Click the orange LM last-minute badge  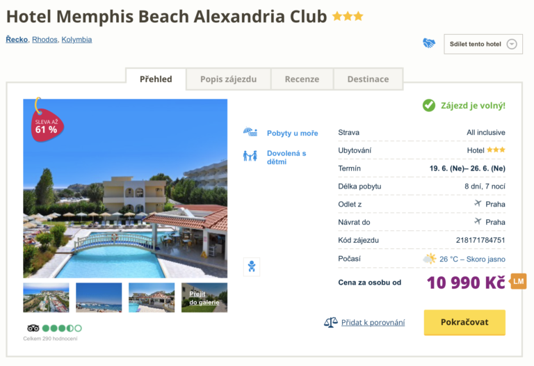(518, 282)
